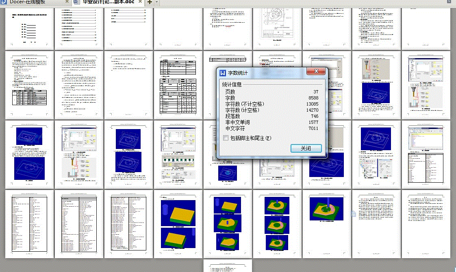Close the 毕业设计[论...副本.doc tab

click(x=140, y=2)
